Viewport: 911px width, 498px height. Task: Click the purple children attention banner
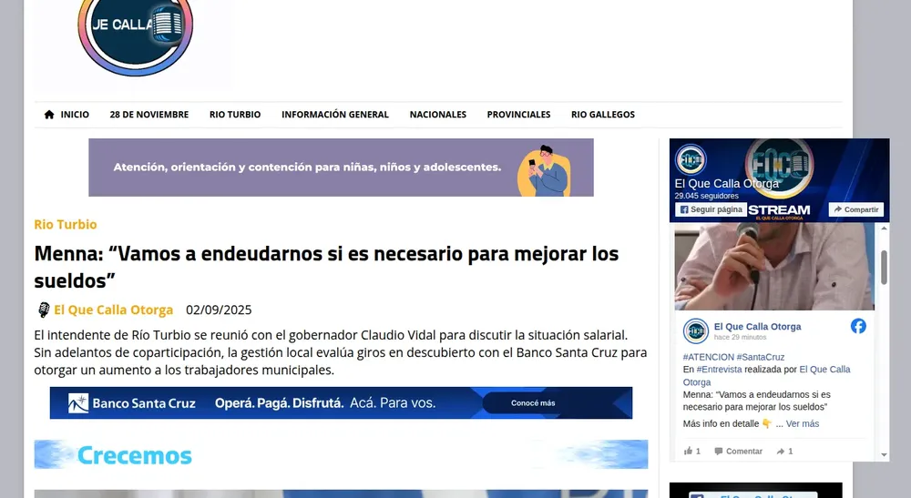click(341, 168)
